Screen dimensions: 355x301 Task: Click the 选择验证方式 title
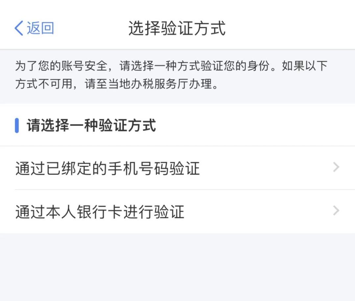pos(177,27)
